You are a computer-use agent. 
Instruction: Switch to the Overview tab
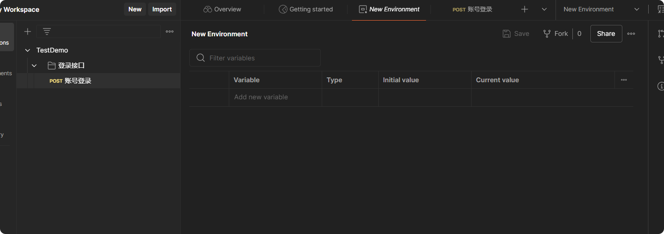[222, 9]
